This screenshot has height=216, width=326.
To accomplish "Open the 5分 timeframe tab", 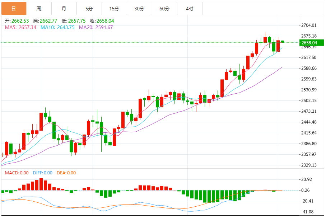I will 89,9.
